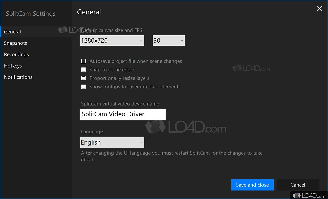Select the Notifications settings section
The height and width of the screenshot is (199, 328).
[x=36, y=77]
